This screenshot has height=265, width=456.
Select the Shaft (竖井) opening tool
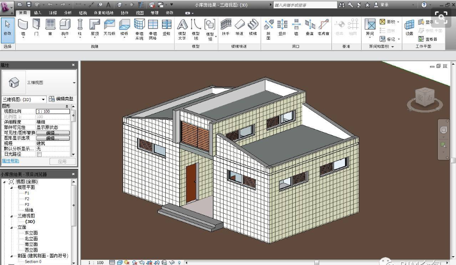282,28
